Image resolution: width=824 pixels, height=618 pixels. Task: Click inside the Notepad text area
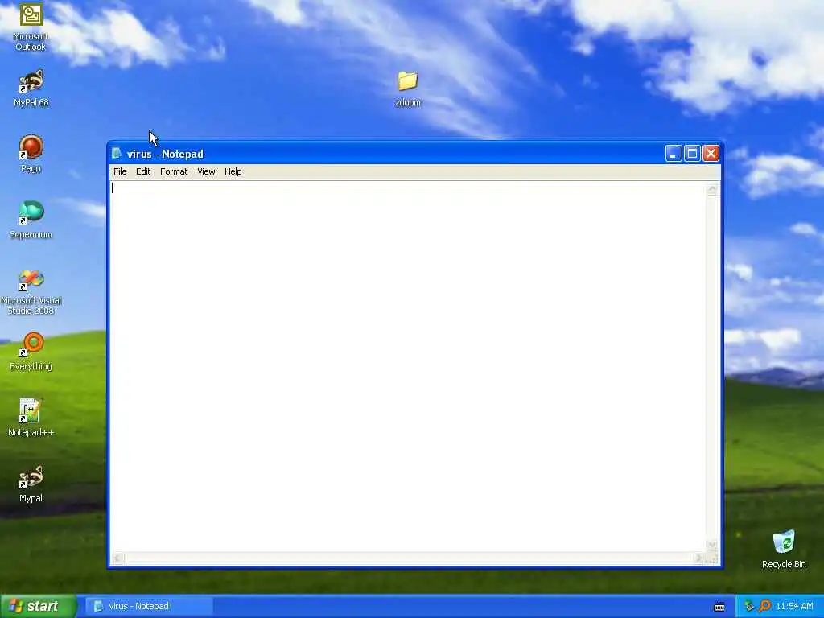click(x=408, y=366)
